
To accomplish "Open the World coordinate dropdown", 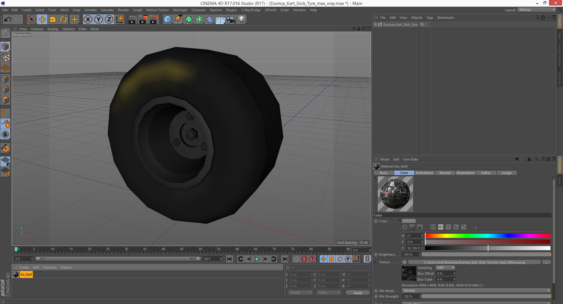I will pyautogui.click(x=301, y=293).
